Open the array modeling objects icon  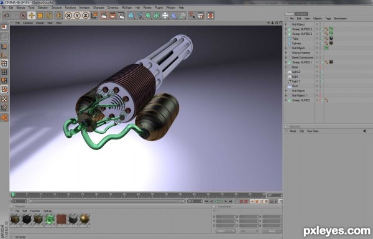click(157, 16)
